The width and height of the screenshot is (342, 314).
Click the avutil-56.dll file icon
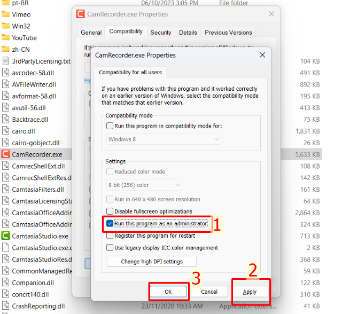(x=5, y=108)
